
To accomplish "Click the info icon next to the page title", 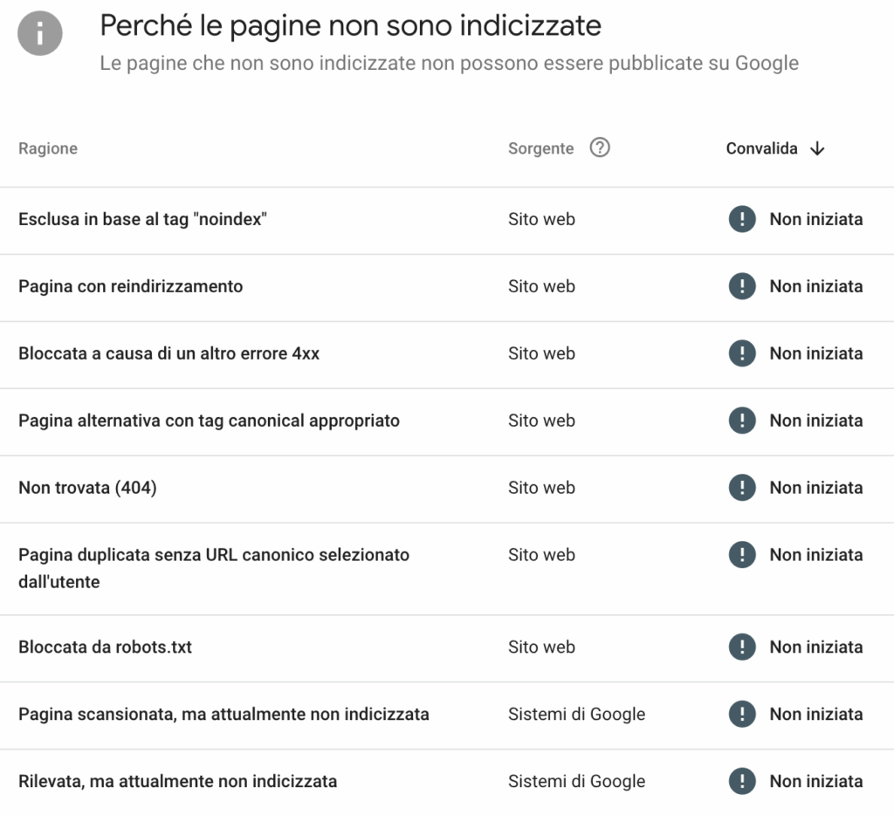I will 39,33.
